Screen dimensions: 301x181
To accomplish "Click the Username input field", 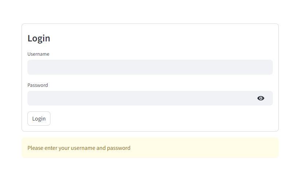I will click(150, 67).
